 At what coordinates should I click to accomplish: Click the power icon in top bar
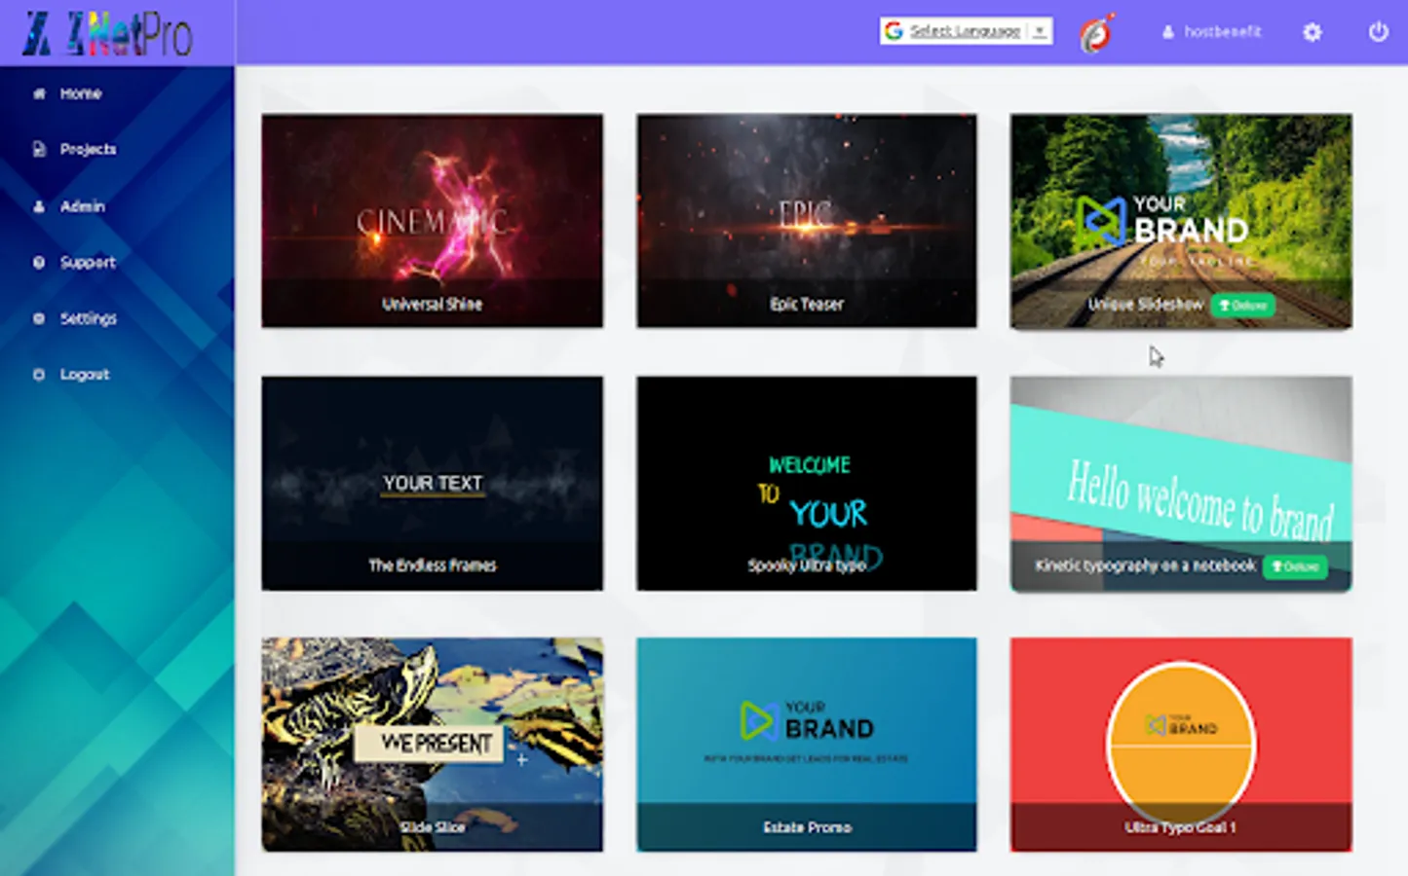coord(1378,32)
